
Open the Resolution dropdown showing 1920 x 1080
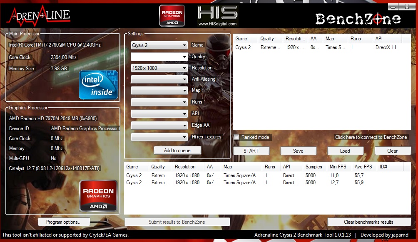(x=159, y=68)
